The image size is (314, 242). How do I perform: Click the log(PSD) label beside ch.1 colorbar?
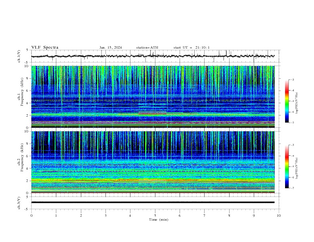297,103
